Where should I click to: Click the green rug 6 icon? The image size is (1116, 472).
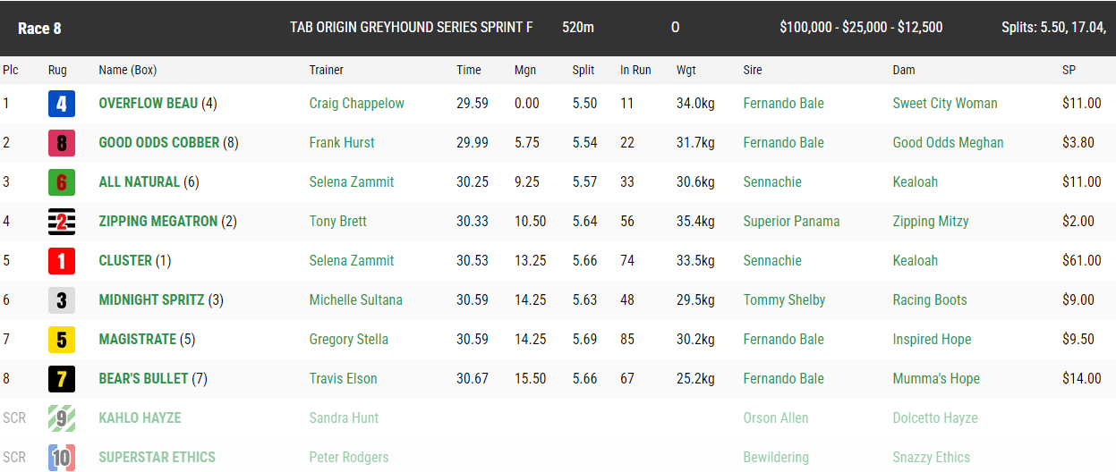tap(61, 182)
